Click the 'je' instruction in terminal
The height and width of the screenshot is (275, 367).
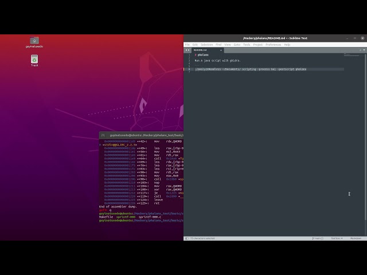(156, 193)
